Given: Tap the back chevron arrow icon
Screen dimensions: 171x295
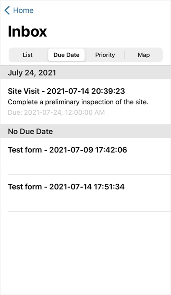Looking at the screenshot, I should click(x=7, y=10).
